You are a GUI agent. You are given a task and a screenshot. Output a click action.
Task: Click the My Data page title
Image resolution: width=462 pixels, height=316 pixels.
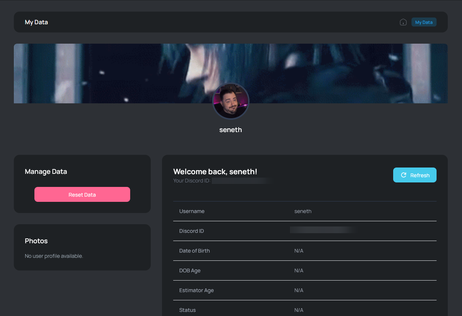click(x=36, y=22)
